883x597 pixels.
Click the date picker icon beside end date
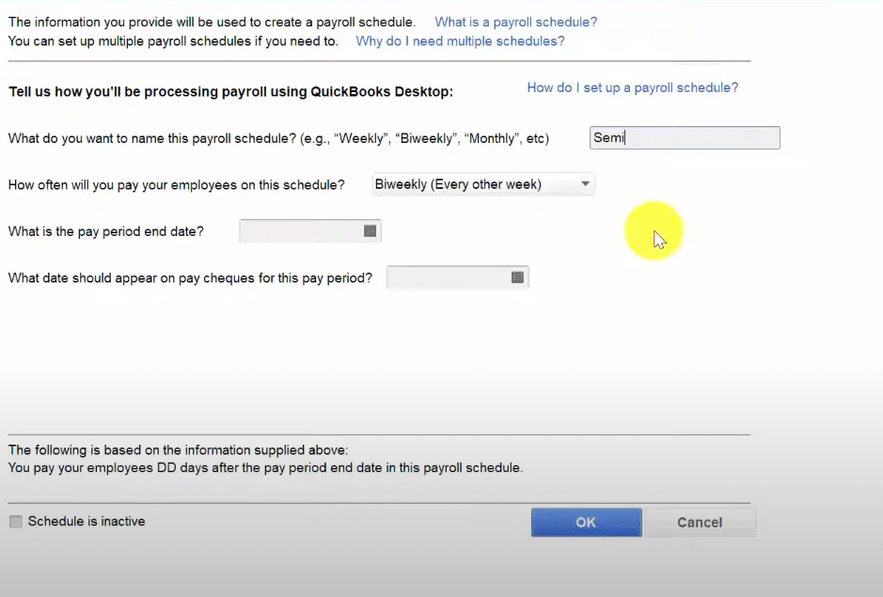(369, 229)
